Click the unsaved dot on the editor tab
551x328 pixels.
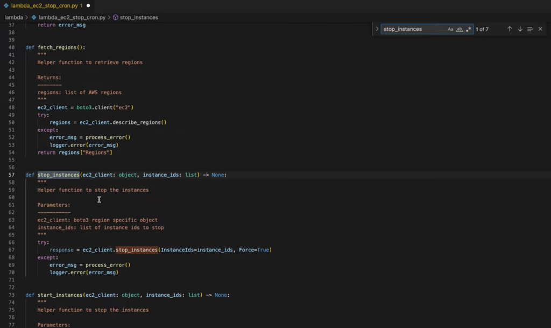[x=88, y=5]
